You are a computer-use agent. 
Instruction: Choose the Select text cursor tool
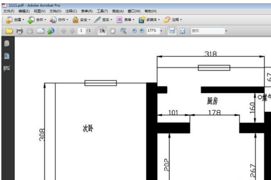pos(102,31)
